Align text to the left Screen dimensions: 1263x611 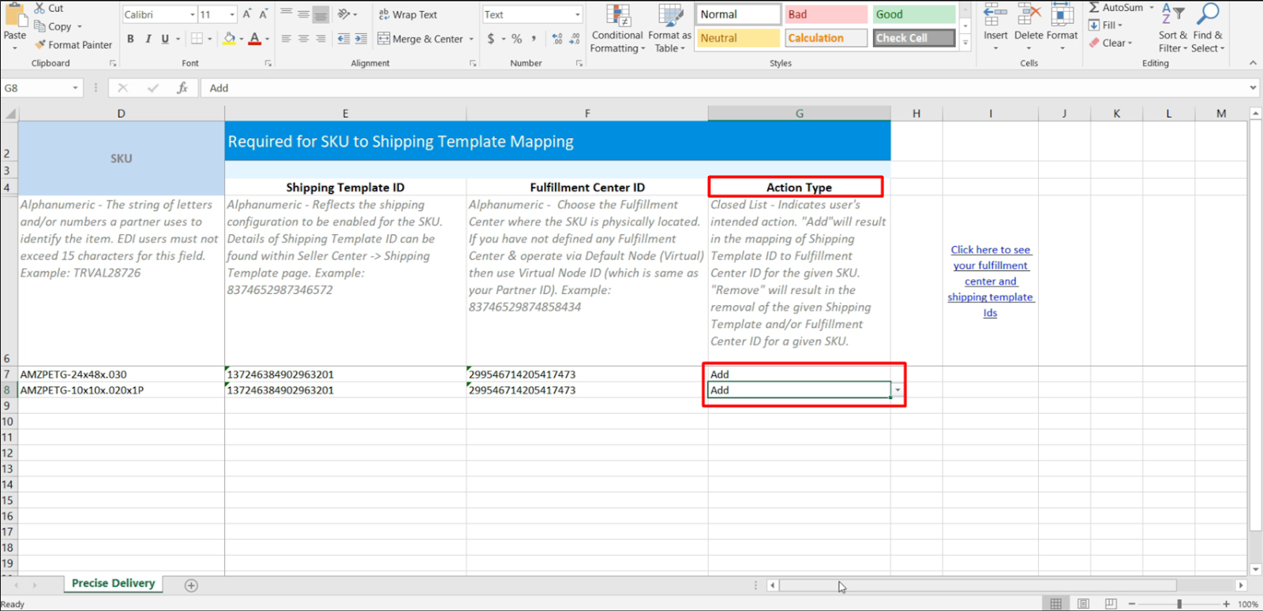coord(287,39)
